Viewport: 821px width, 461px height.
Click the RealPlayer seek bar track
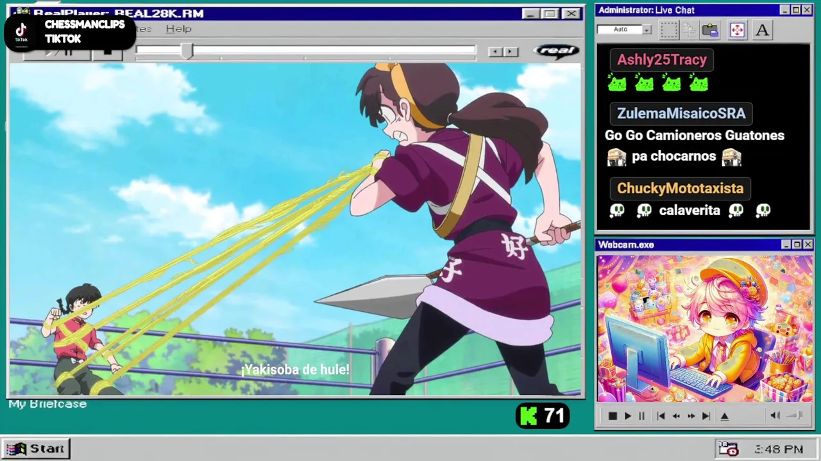(x=305, y=50)
